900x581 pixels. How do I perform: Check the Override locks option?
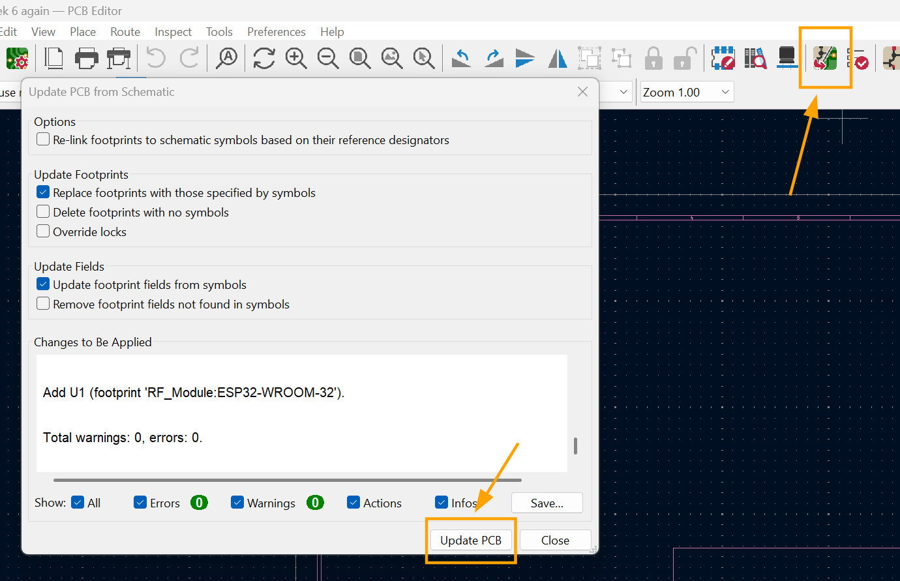[x=42, y=230]
